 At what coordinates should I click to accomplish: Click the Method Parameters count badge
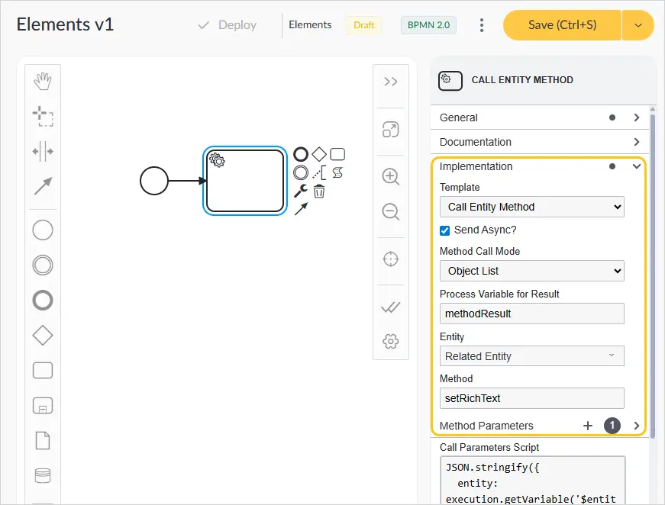(x=612, y=426)
